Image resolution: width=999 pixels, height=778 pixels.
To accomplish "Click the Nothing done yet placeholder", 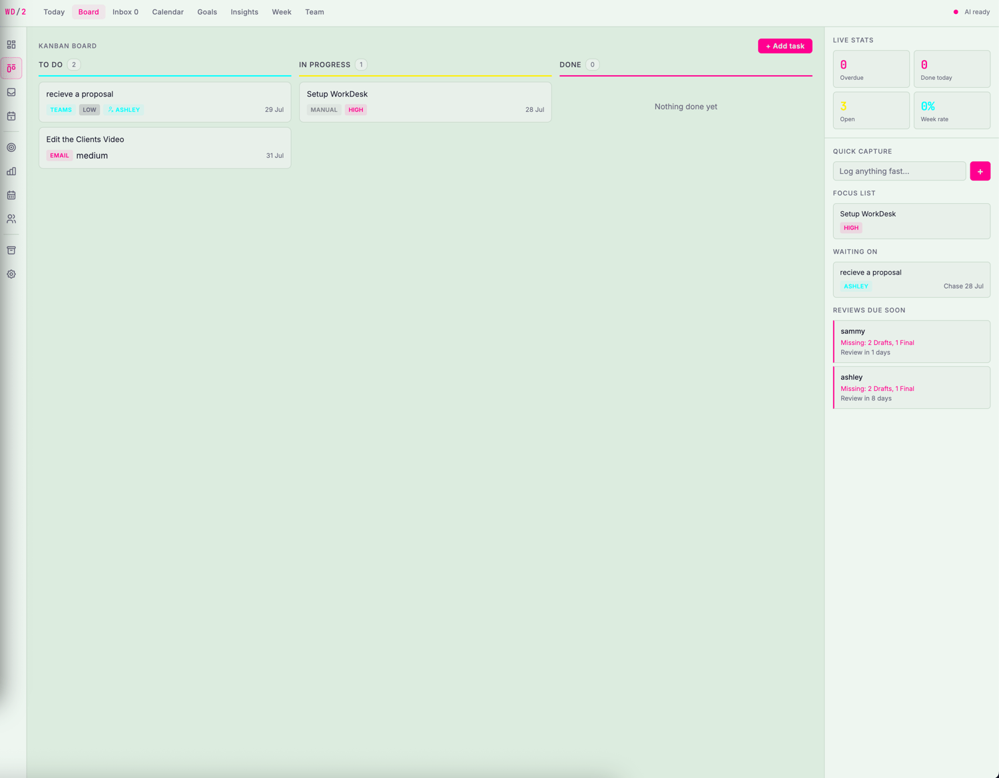I will coord(685,107).
